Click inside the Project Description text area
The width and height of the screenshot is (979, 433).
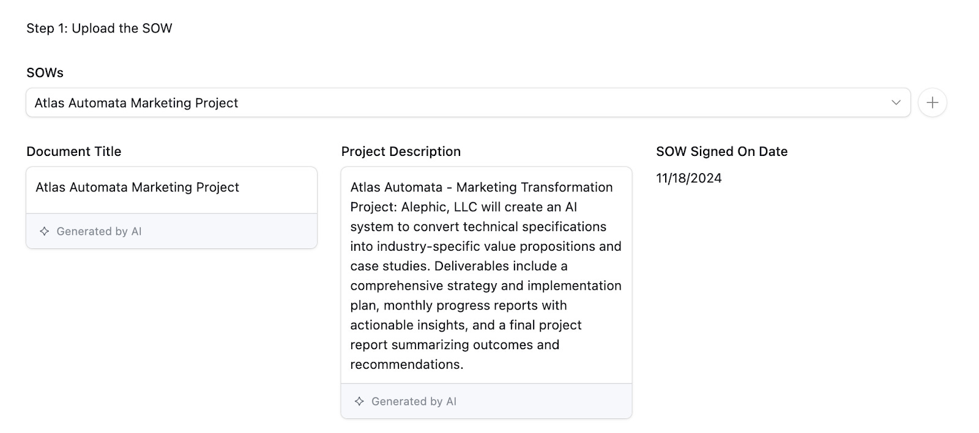coord(486,275)
